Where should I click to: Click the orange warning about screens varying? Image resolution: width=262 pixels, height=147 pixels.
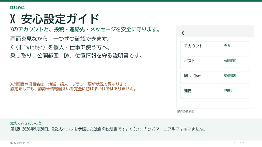click(x=70, y=84)
